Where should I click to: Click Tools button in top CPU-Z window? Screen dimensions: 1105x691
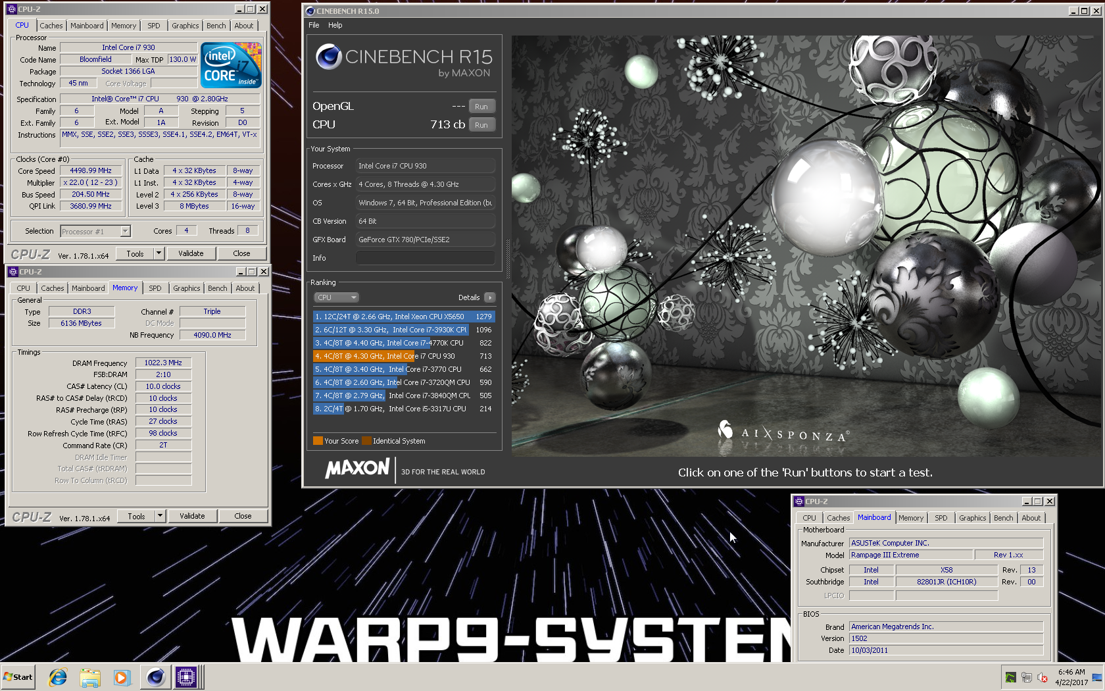pyautogui.click(x=135, y=253)
